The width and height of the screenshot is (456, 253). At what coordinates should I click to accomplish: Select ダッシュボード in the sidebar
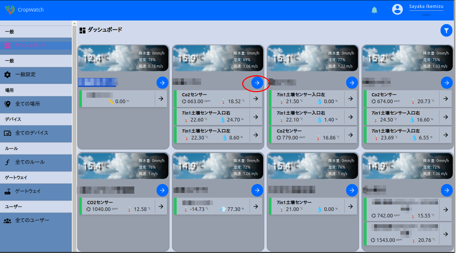pos(31,45)
